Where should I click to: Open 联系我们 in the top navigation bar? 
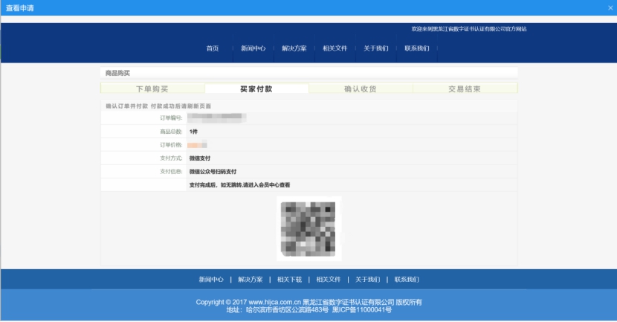pyautogui.click(x=417, y=48)
